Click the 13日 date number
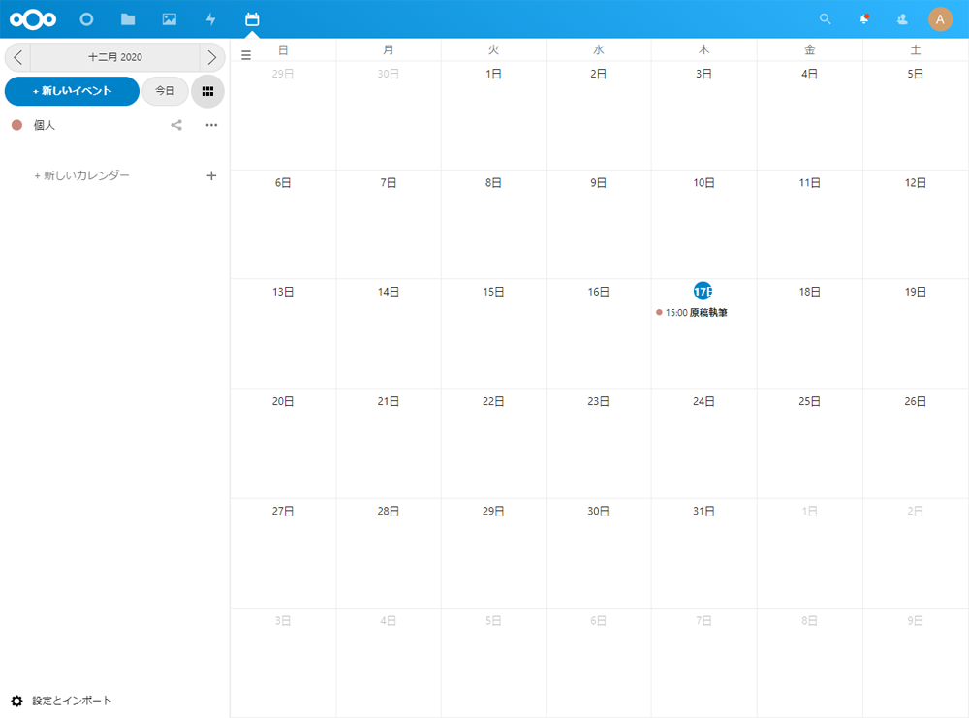 (283, 292)
